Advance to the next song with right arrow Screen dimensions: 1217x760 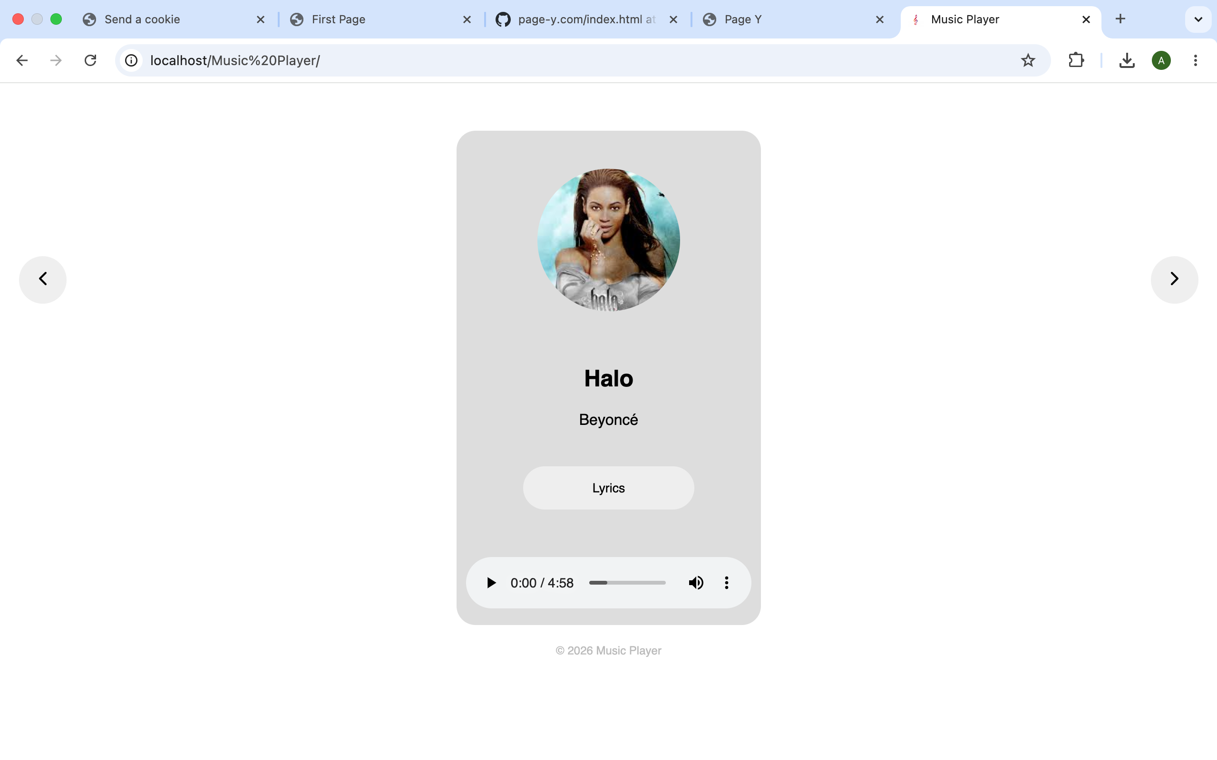(1174, 279)
